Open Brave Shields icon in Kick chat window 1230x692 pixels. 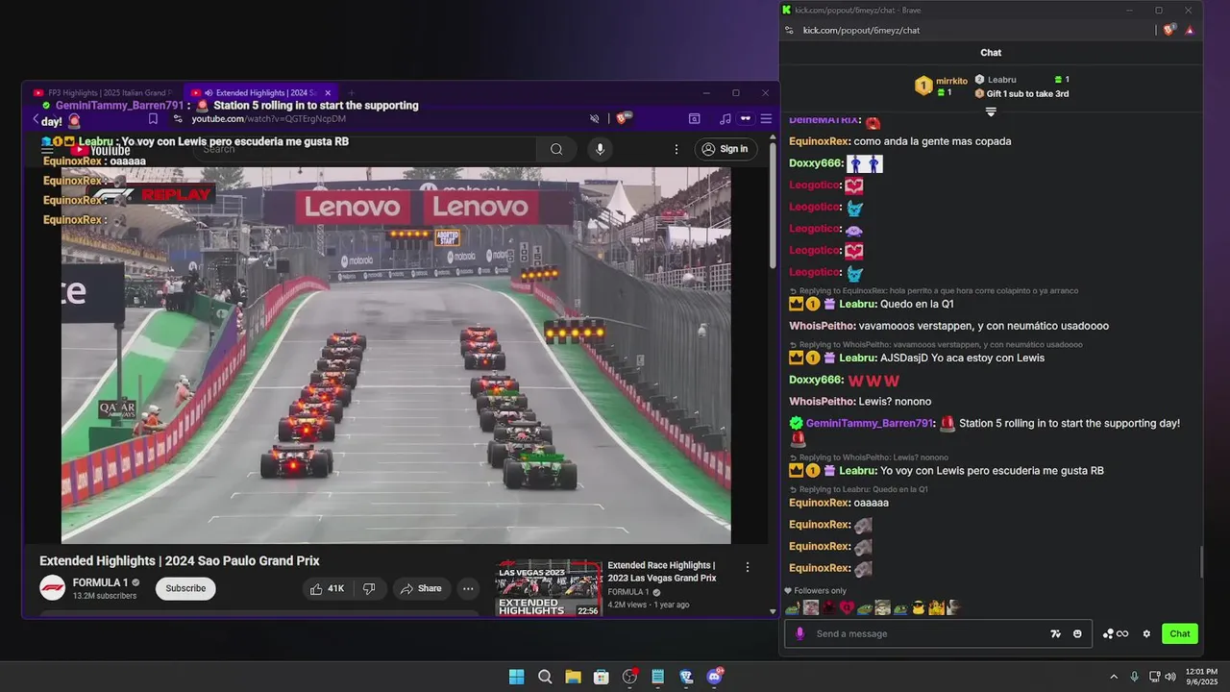pos(1168,30)
